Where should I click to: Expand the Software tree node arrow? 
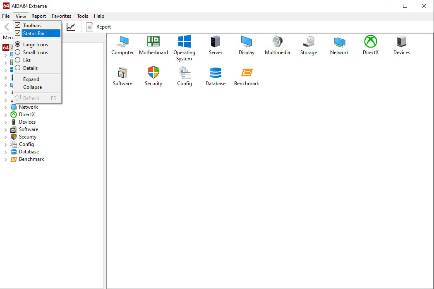point(5,130)
